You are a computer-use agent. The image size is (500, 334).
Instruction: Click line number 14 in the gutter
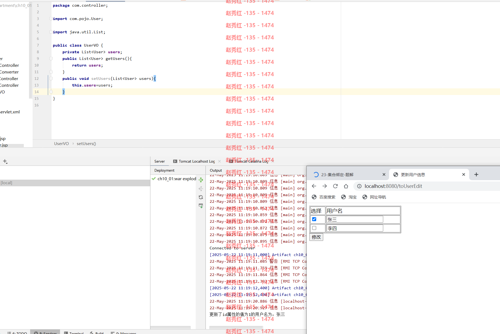coord(37,92)
